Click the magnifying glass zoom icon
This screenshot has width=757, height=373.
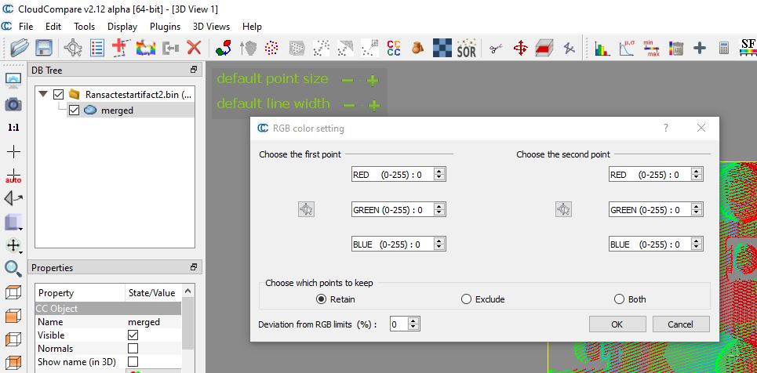pyautogui.click(x=13, y=269)
